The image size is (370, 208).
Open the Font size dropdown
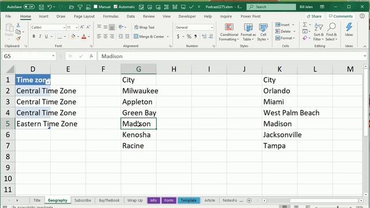(77, 27)
